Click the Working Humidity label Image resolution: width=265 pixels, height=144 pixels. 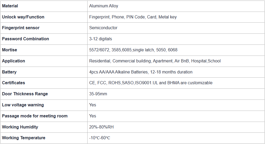point(20,127)
